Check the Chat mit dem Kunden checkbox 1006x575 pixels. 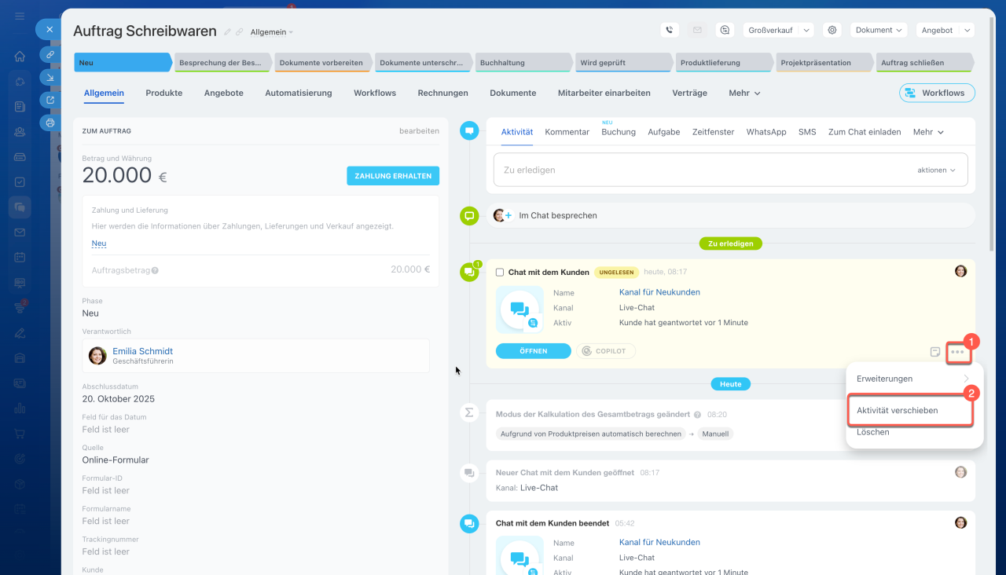point(500,273)
